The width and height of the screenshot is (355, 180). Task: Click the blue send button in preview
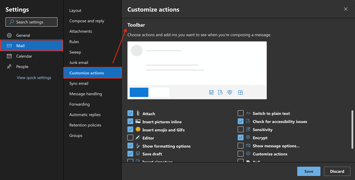coord(139,92)
